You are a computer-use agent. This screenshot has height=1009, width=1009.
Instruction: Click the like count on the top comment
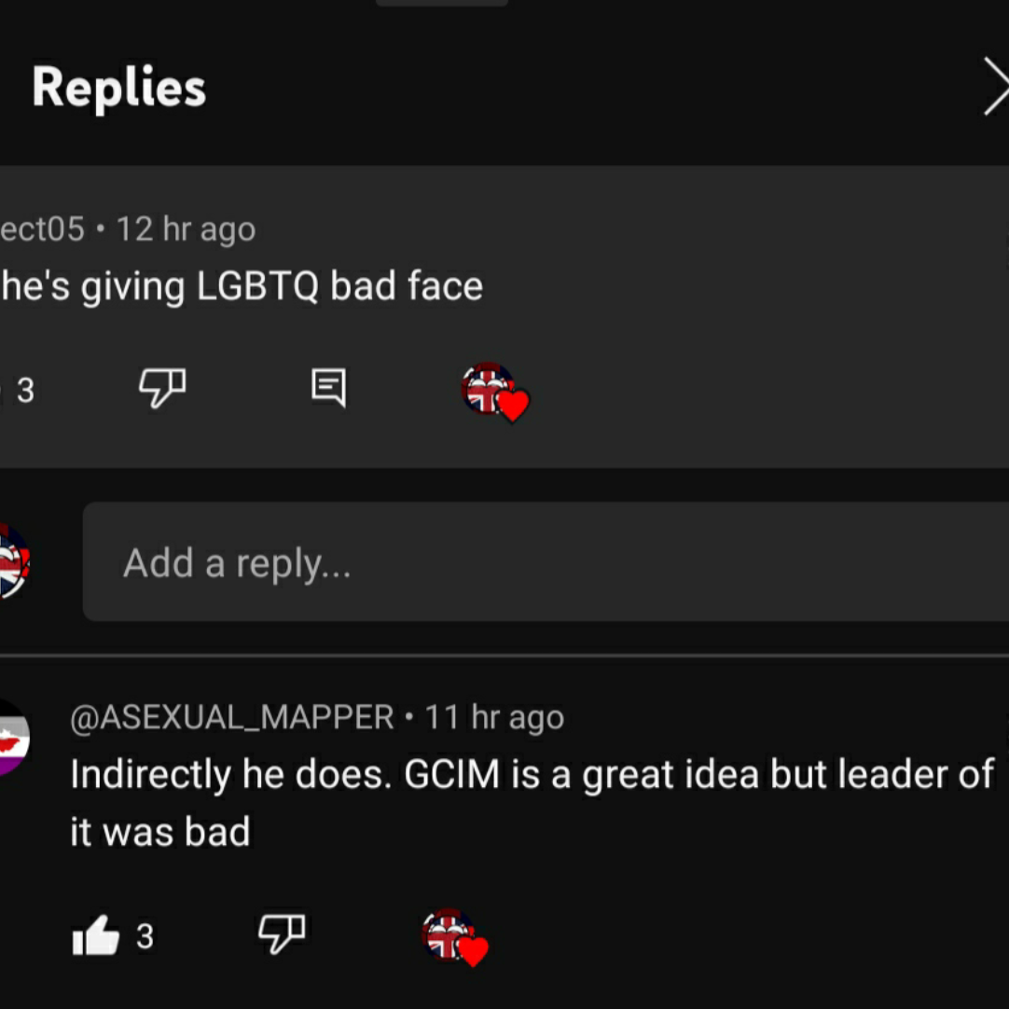25,391
